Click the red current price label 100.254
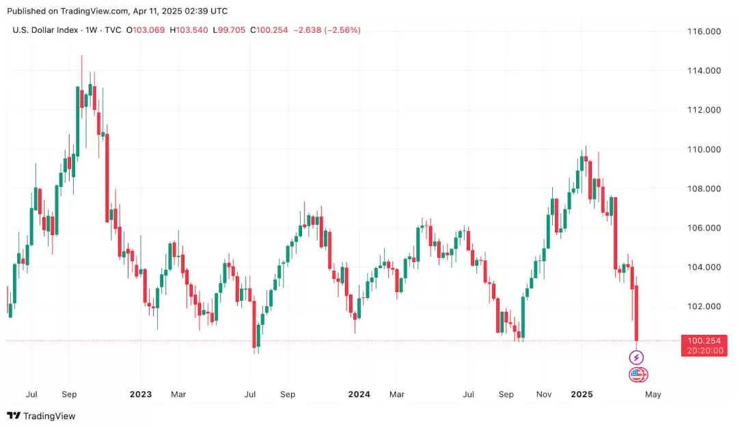This screenshot has height=428, width=738. pos(705,340)
